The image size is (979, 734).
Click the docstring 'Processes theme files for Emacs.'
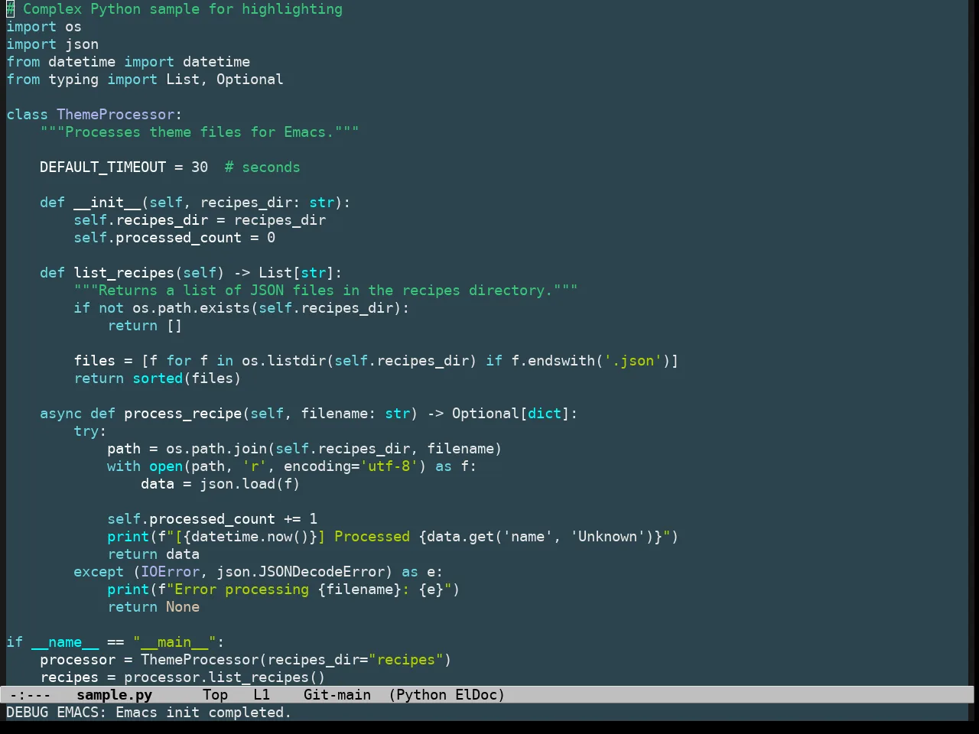(200, 132)
